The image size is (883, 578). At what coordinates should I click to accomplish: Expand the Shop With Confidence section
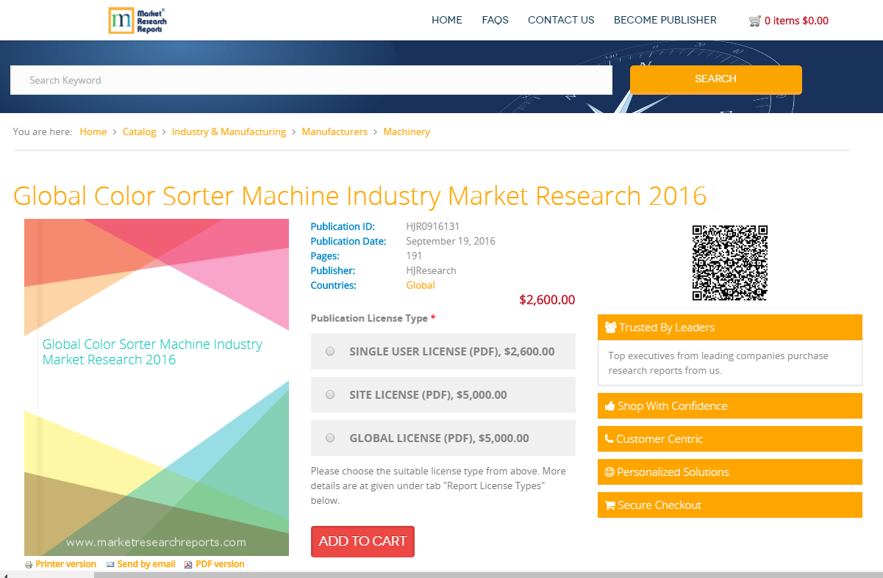(x=730, y=405)
